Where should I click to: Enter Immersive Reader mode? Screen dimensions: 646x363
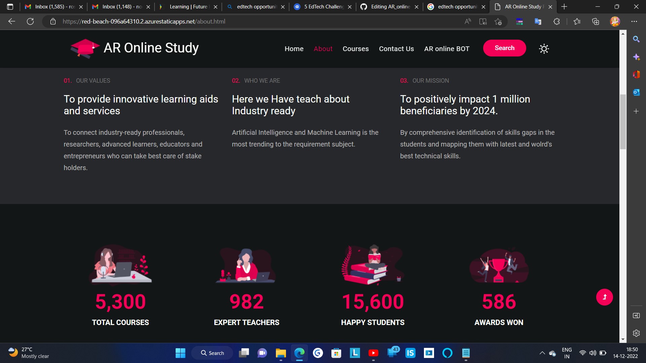click(483, 21)
